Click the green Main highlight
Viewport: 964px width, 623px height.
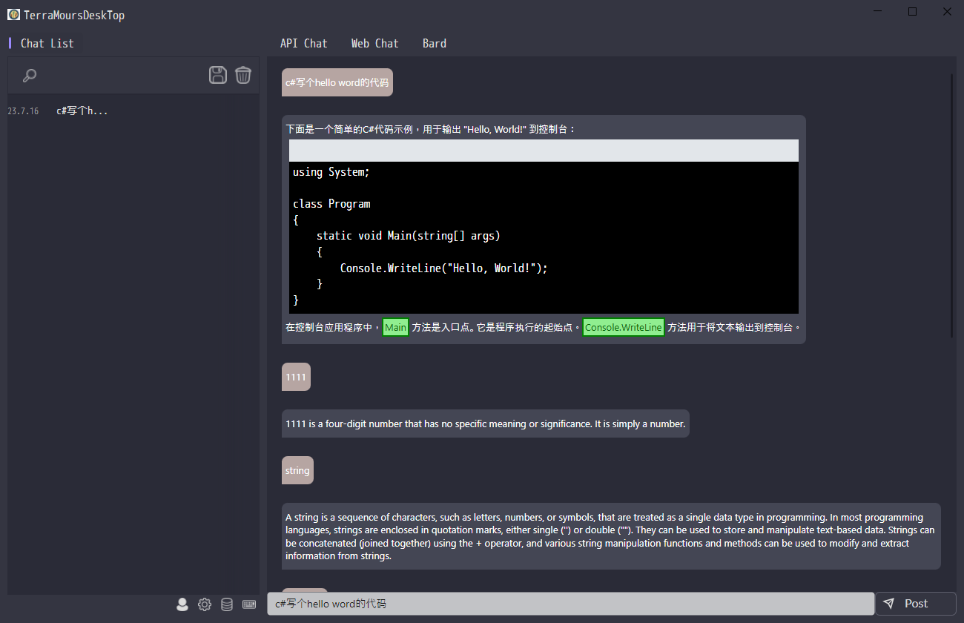tap(395, 326)
